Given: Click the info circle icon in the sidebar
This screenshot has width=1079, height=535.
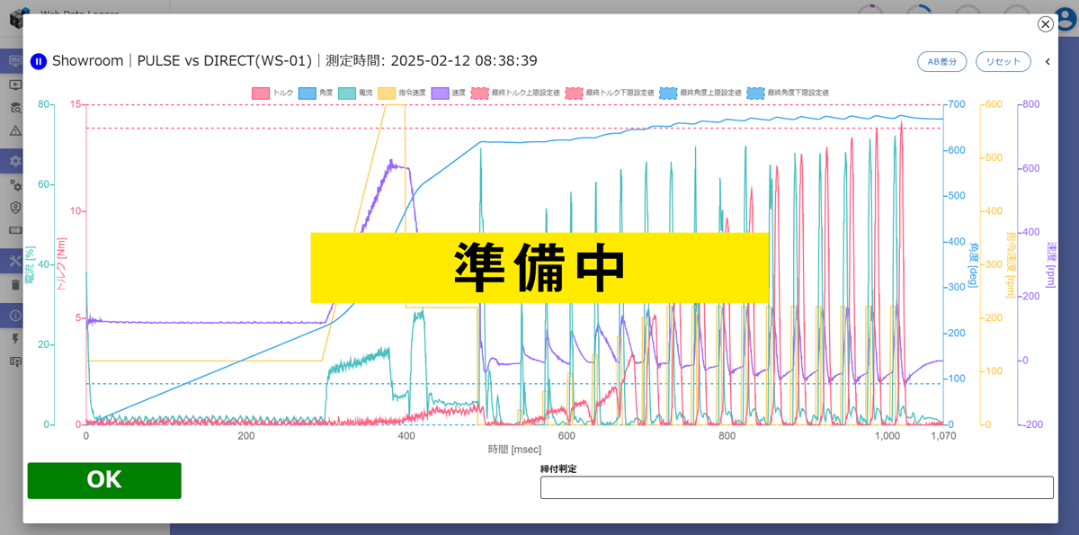Looking at the screenshot, I should pos(13,316).
